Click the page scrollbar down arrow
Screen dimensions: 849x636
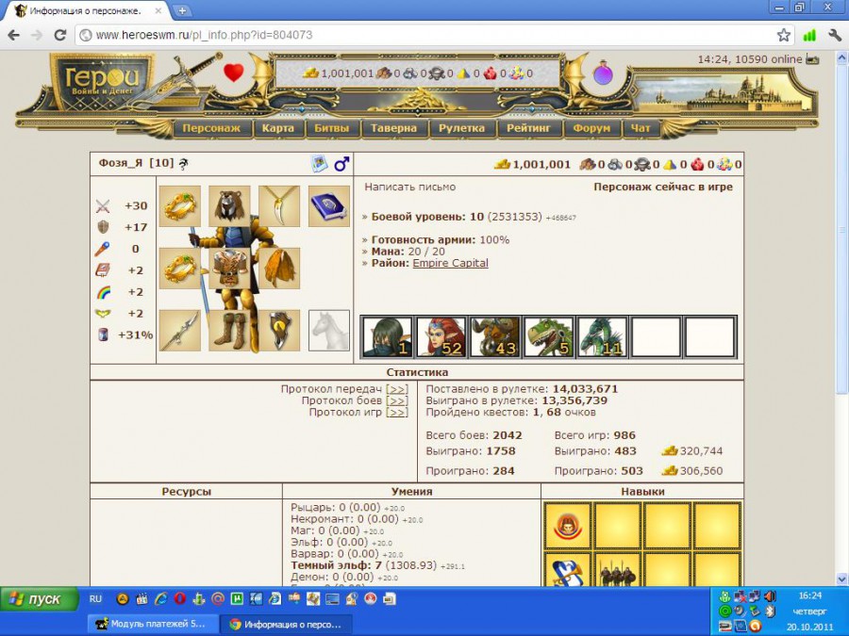[x=841, y=579]
